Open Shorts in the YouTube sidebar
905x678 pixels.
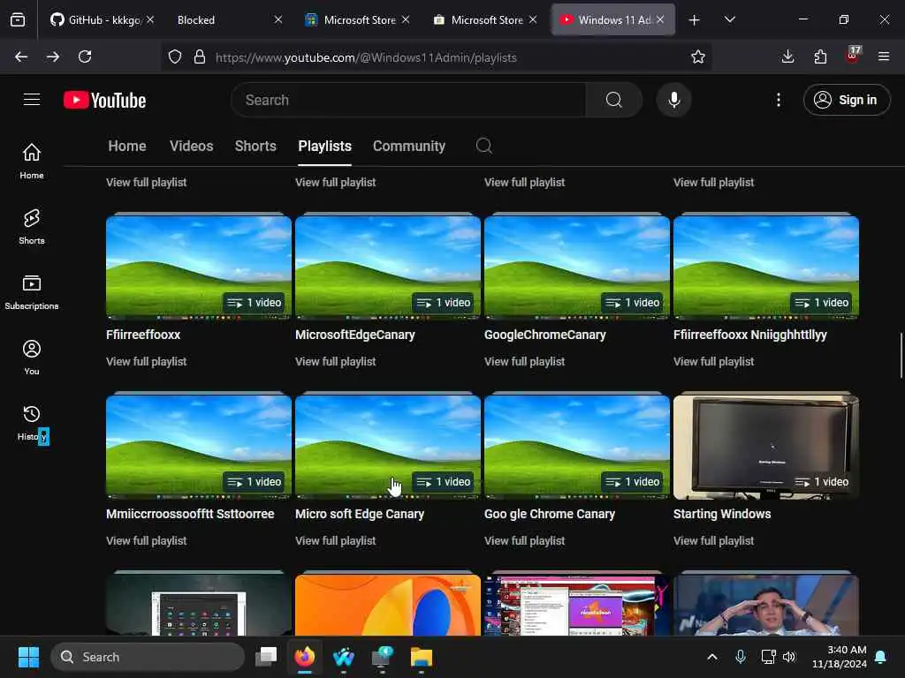pos(32,227)
